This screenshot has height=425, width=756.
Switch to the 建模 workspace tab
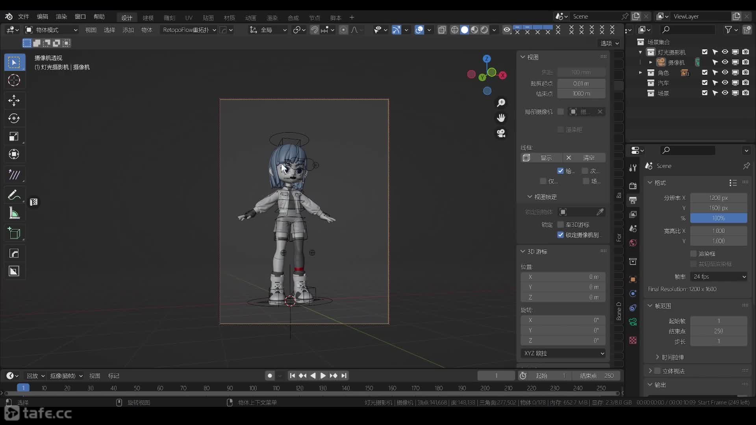click(x=148, y=18)
